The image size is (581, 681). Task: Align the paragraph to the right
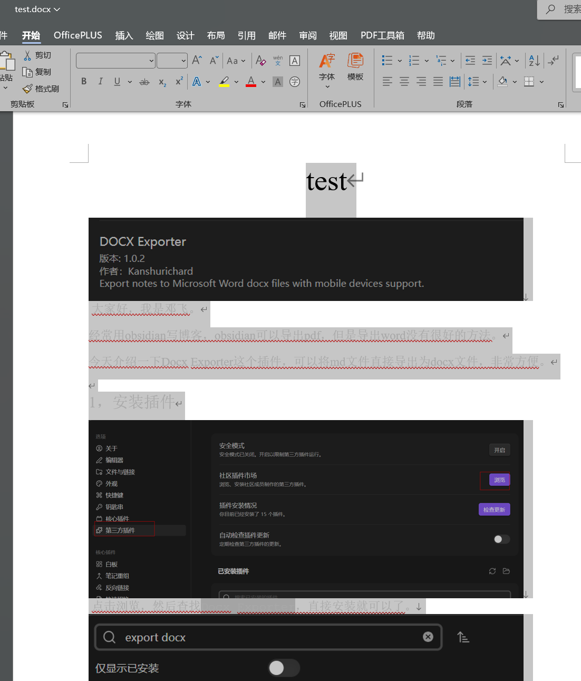(x=421, y=82)
